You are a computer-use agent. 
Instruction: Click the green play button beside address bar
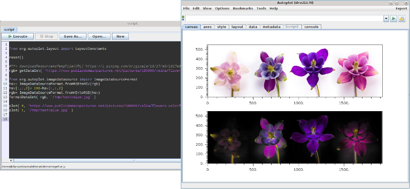click(x=394, y=19)
